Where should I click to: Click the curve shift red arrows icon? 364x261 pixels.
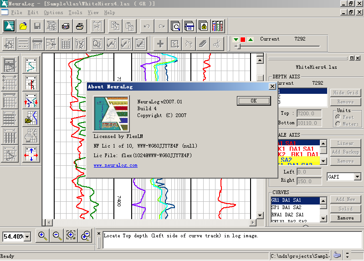[x=31, y=101]
